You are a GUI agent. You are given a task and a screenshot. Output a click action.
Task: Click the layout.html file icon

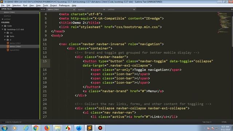pos(8,50)
